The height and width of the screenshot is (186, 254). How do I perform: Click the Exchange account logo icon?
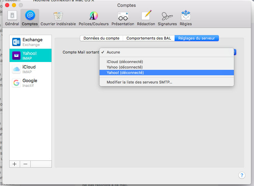click(x=16, y=42)
